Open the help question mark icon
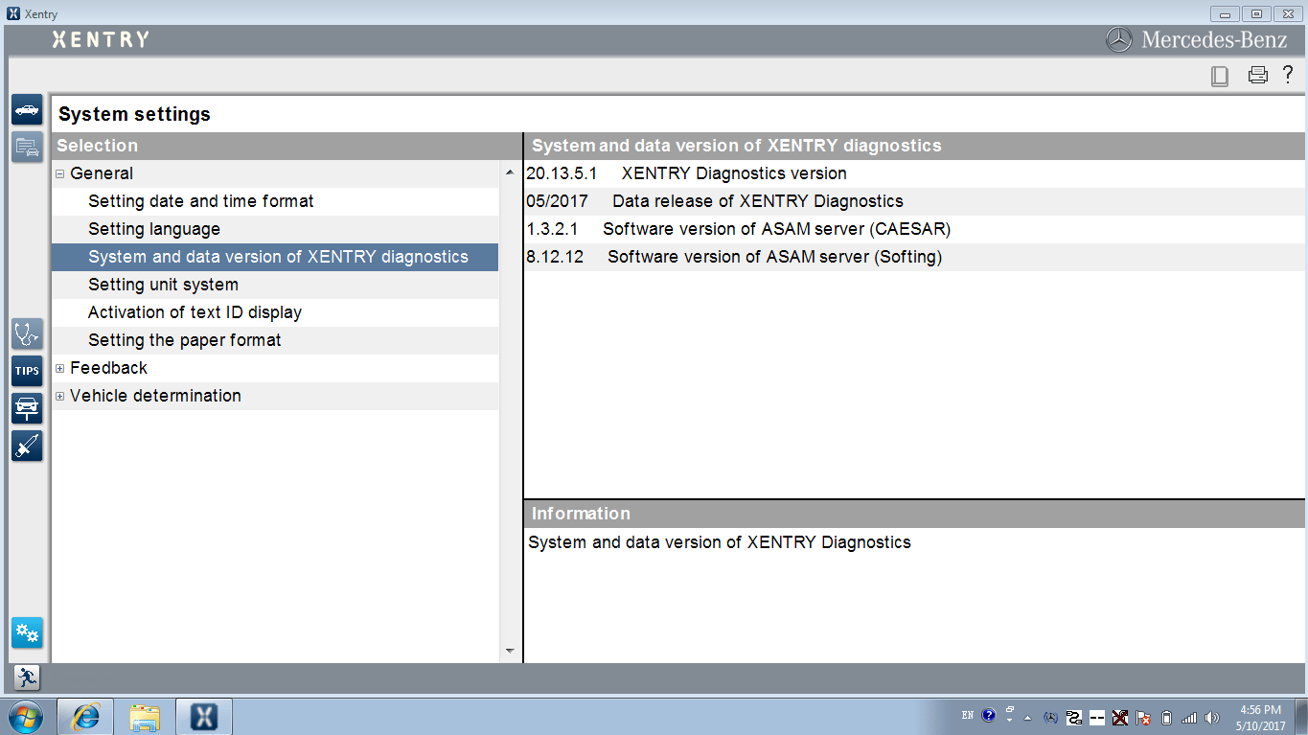This screenshot has width=1308, height=735. pyautogui.click(x=1288, y=75)
